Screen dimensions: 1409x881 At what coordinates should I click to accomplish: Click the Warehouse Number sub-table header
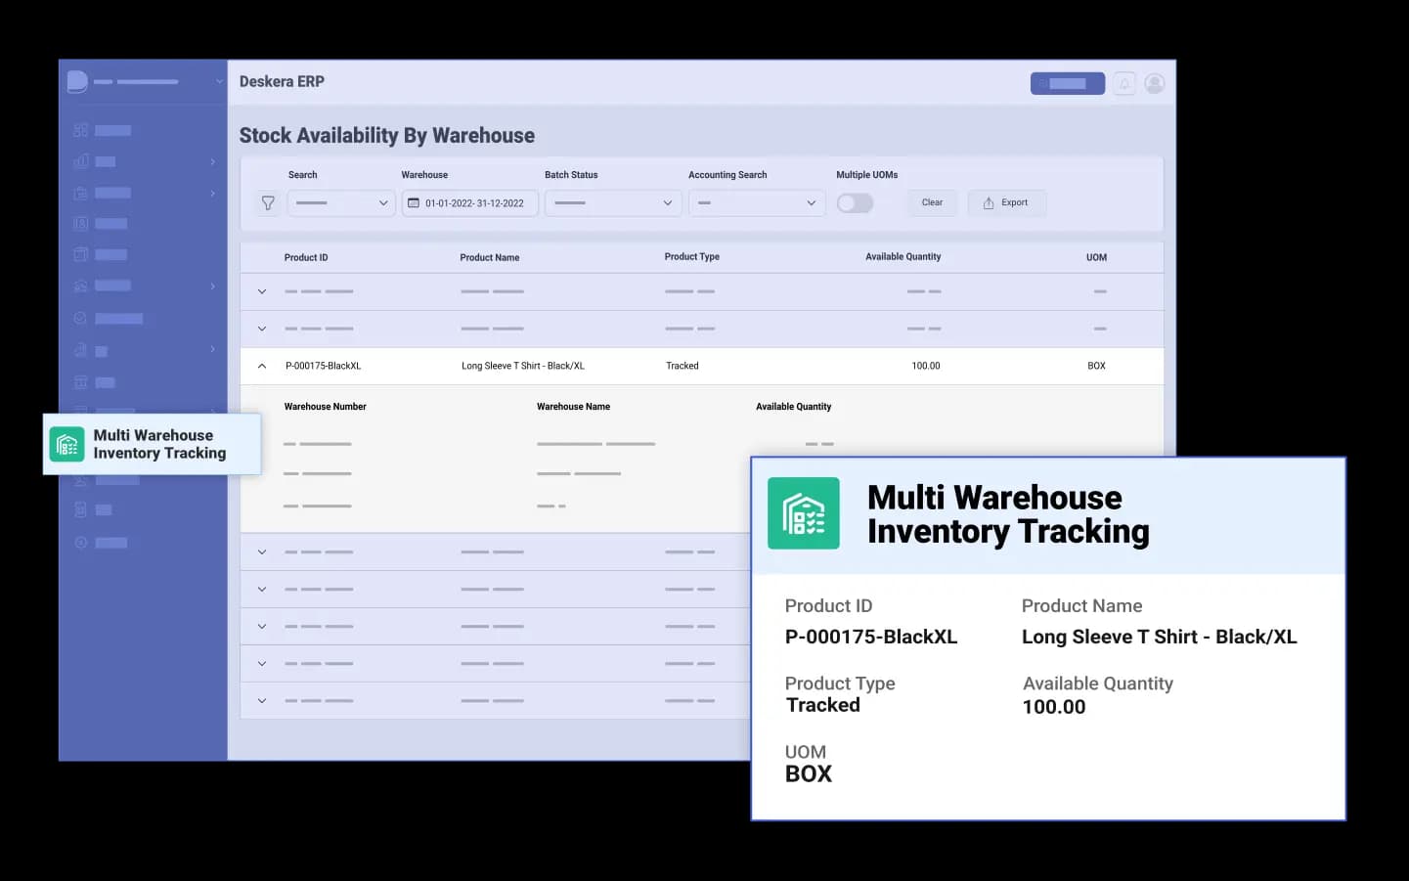(x=326, y=407)
